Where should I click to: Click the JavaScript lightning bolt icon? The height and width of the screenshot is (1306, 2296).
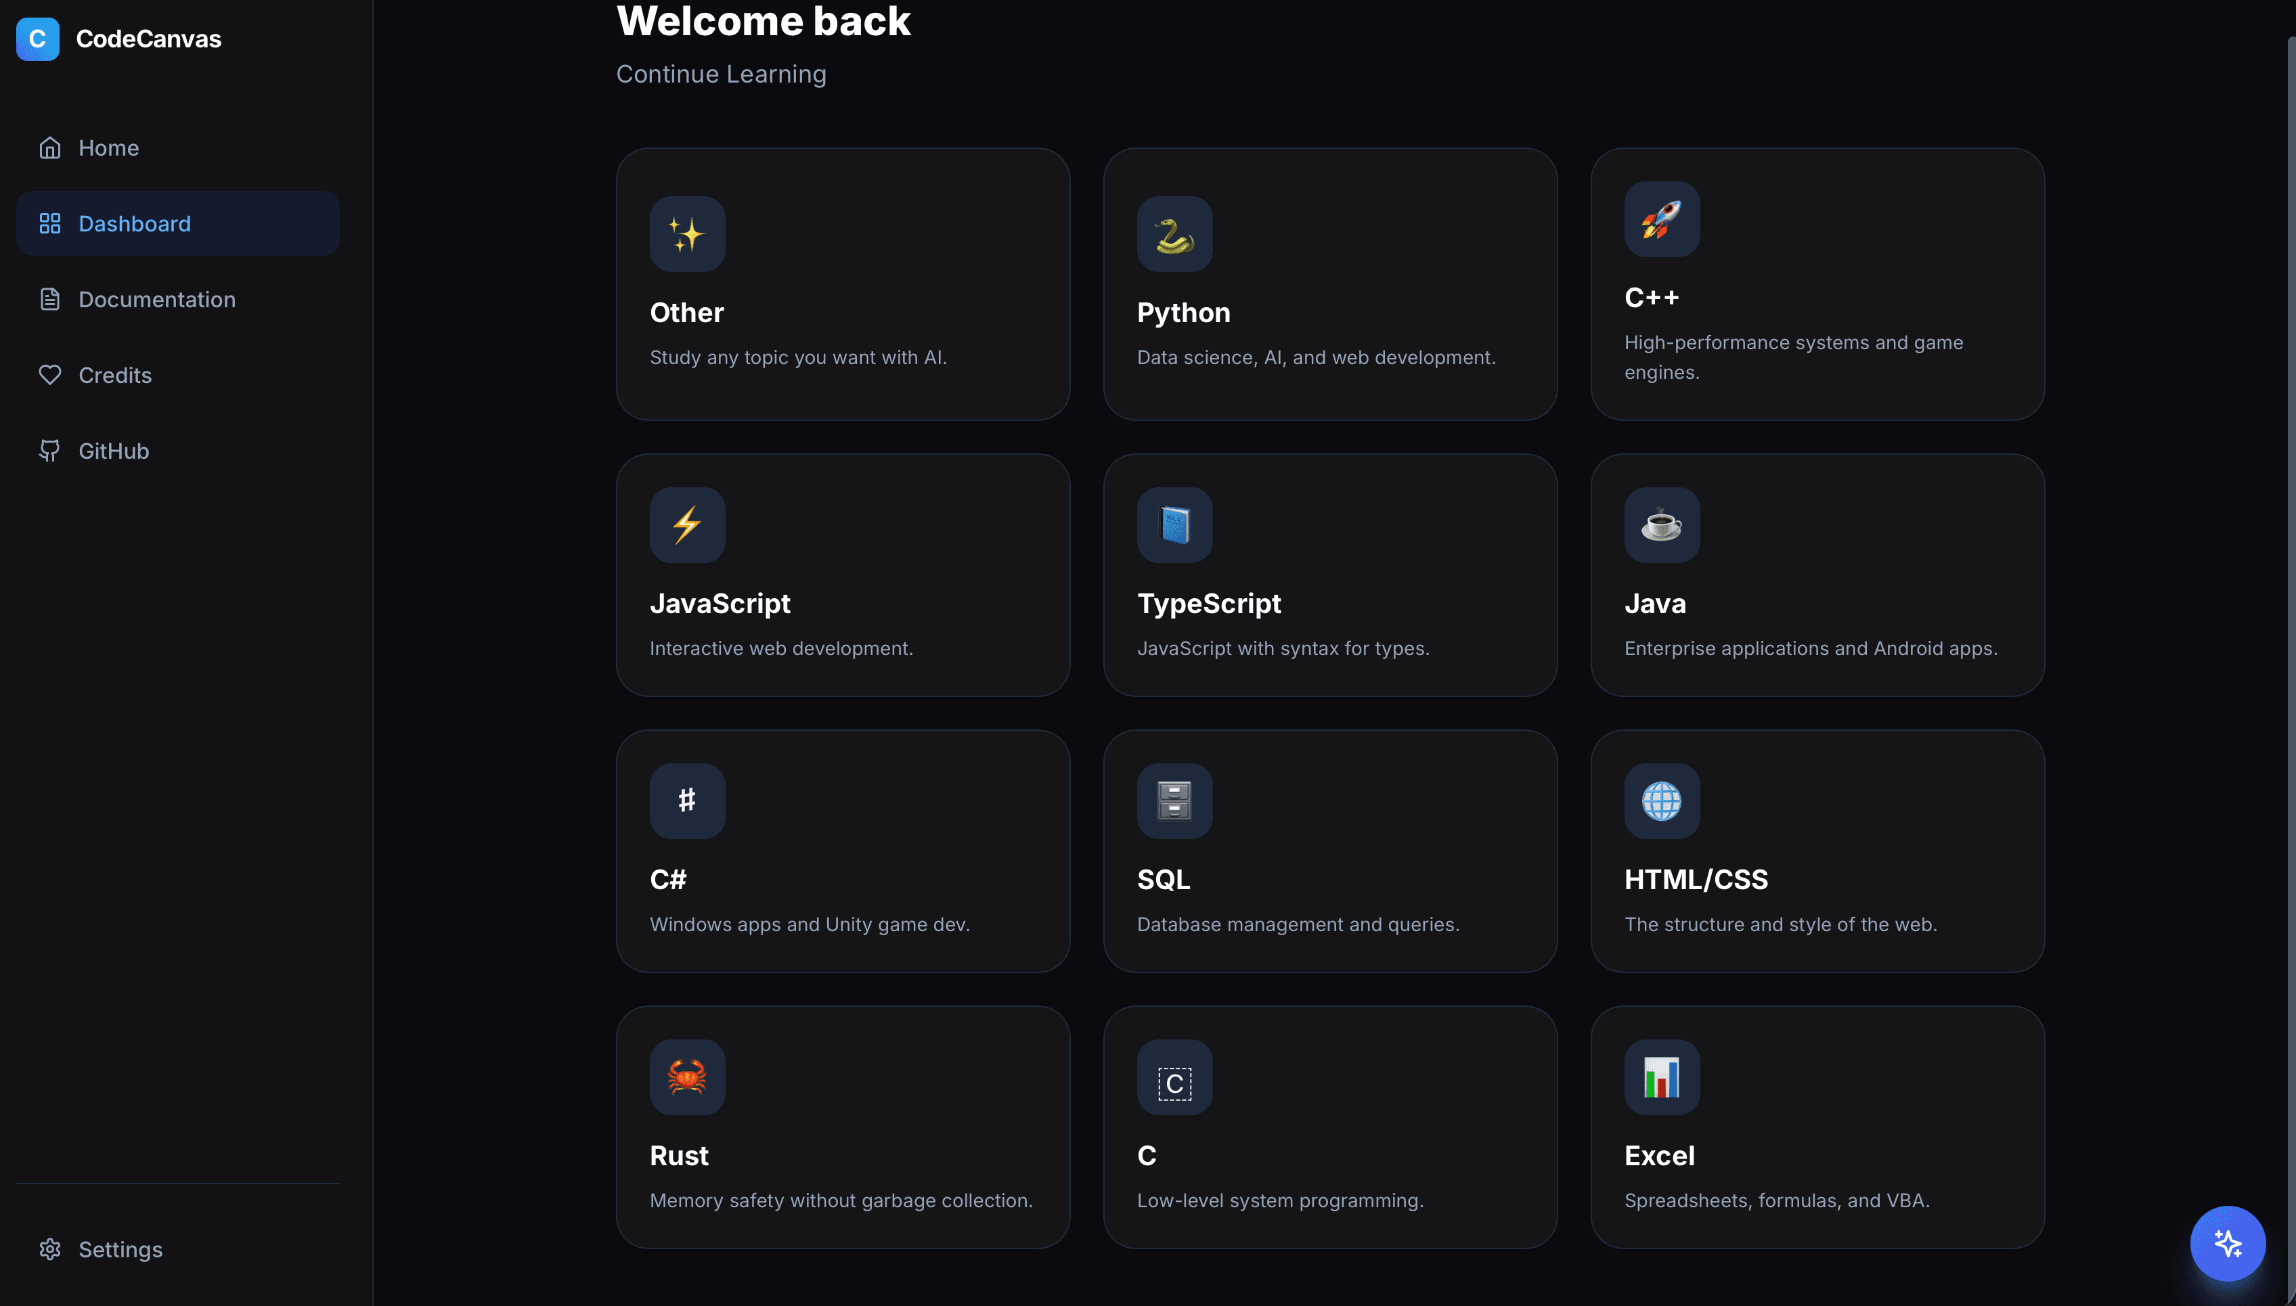[687, 524]
